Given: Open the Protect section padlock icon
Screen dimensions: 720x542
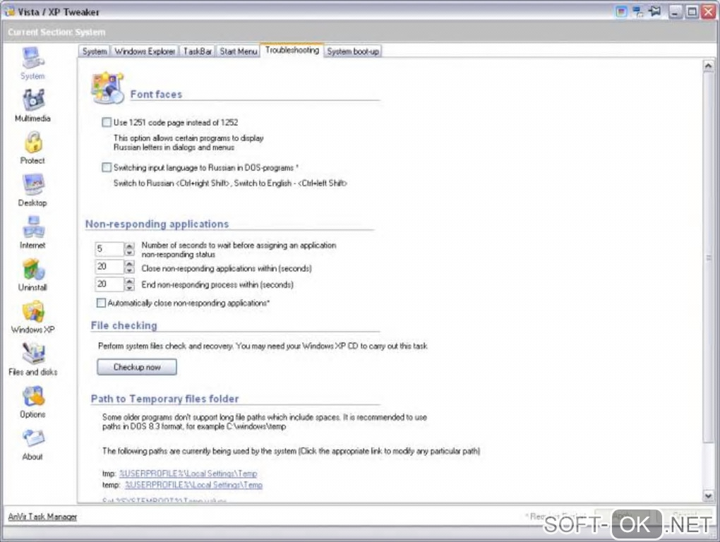Looking at the screenshot, I should pyautogui.click(x=33, y=143).
